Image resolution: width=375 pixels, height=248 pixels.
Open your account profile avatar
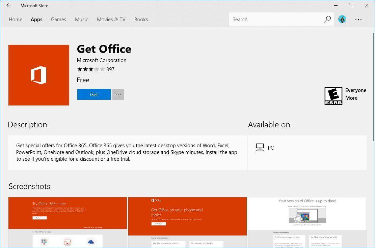tap(342, 19)
